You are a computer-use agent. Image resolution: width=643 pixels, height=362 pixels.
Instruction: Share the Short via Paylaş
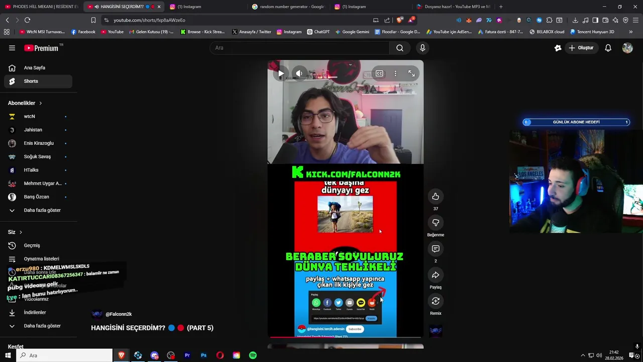(436, 275)
